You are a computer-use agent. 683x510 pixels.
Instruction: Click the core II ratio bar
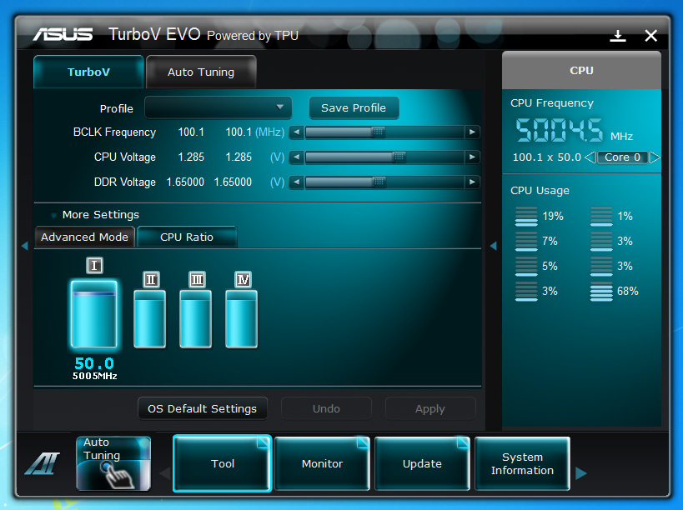tap(150, 319)
